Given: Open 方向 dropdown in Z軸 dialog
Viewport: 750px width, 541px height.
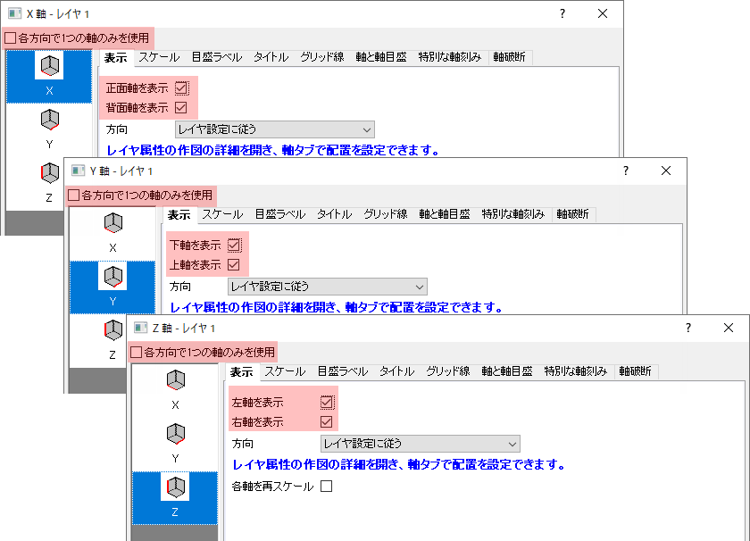Looking at the screenshot, I should point(420,444).
